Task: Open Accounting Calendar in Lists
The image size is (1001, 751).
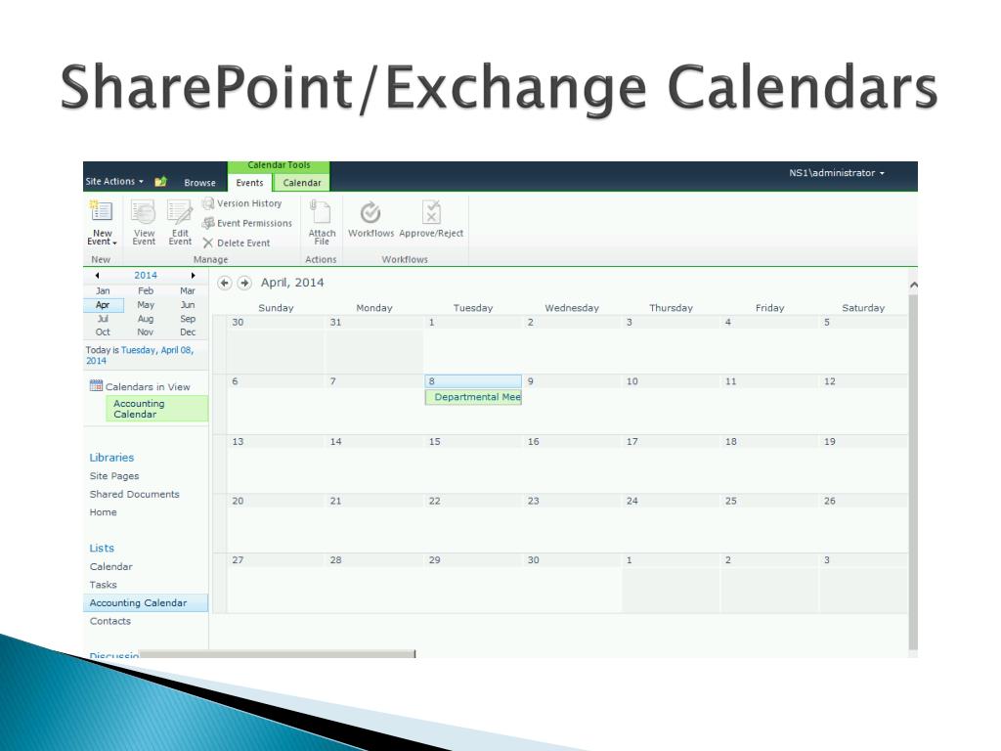Action: pos(146,602)
